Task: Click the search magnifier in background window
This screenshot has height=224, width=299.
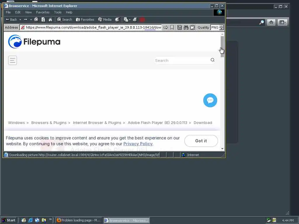Action: (262, 22)
